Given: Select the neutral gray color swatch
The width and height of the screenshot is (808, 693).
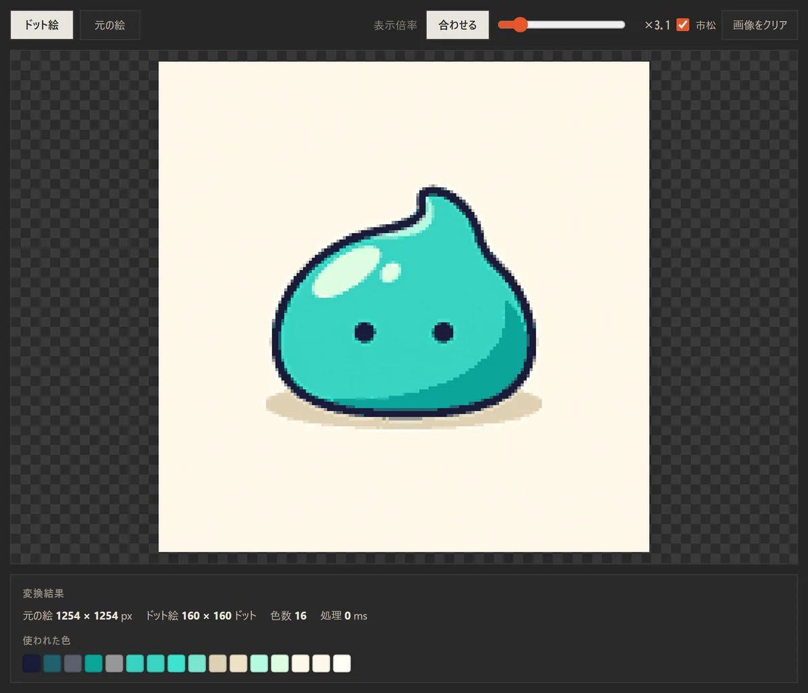Looking at the screenshot, I should (114, 663).
